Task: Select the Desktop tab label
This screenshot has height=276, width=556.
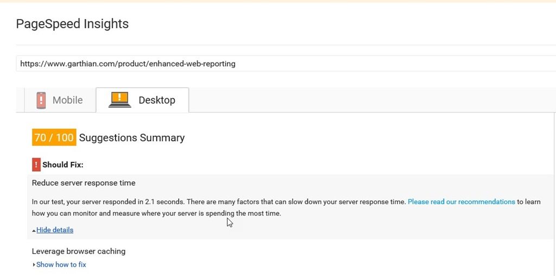Action: click(x=157, y=100)
